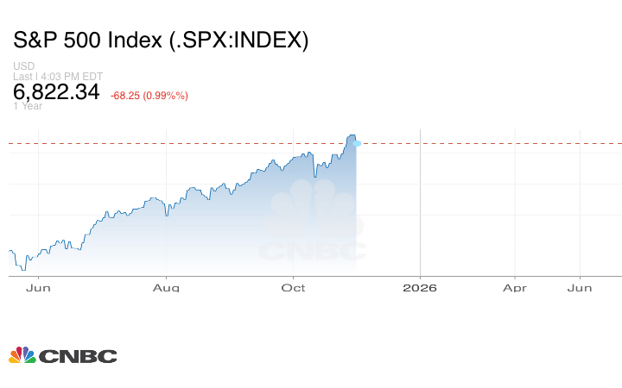Click the Last 4:03 PM EDT timestamp
The width and height of the screenshot is (622, 388).
pos(57,77)
